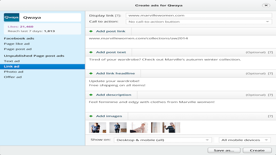This screenshot has height=155, width=276.
Task: Select the image of a woman sitting on a sofa
Action: [139, 127]
